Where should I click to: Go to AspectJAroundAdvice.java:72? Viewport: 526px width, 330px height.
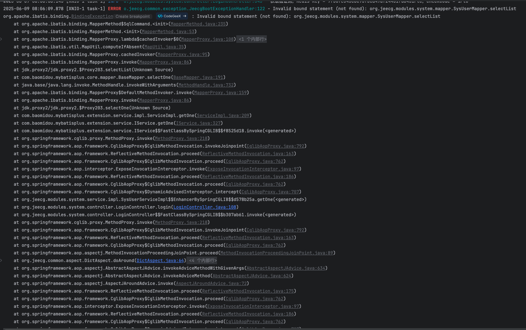[x=211, y=283]
